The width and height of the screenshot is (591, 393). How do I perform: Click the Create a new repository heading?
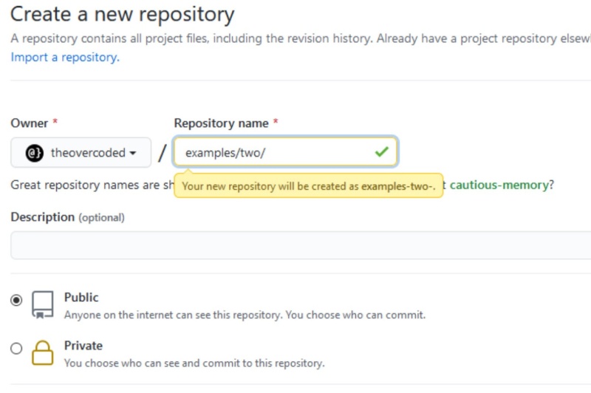pos(123,14)
